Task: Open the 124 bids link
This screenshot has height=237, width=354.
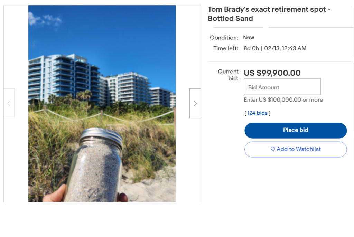Action: click(257, 113)
